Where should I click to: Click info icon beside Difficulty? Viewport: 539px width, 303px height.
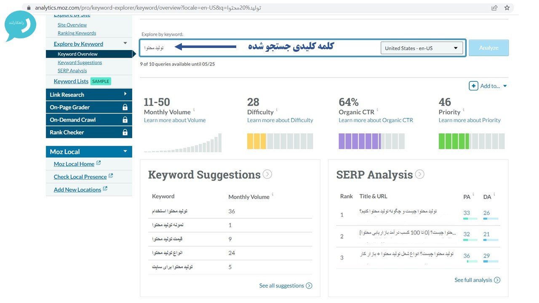277,110
